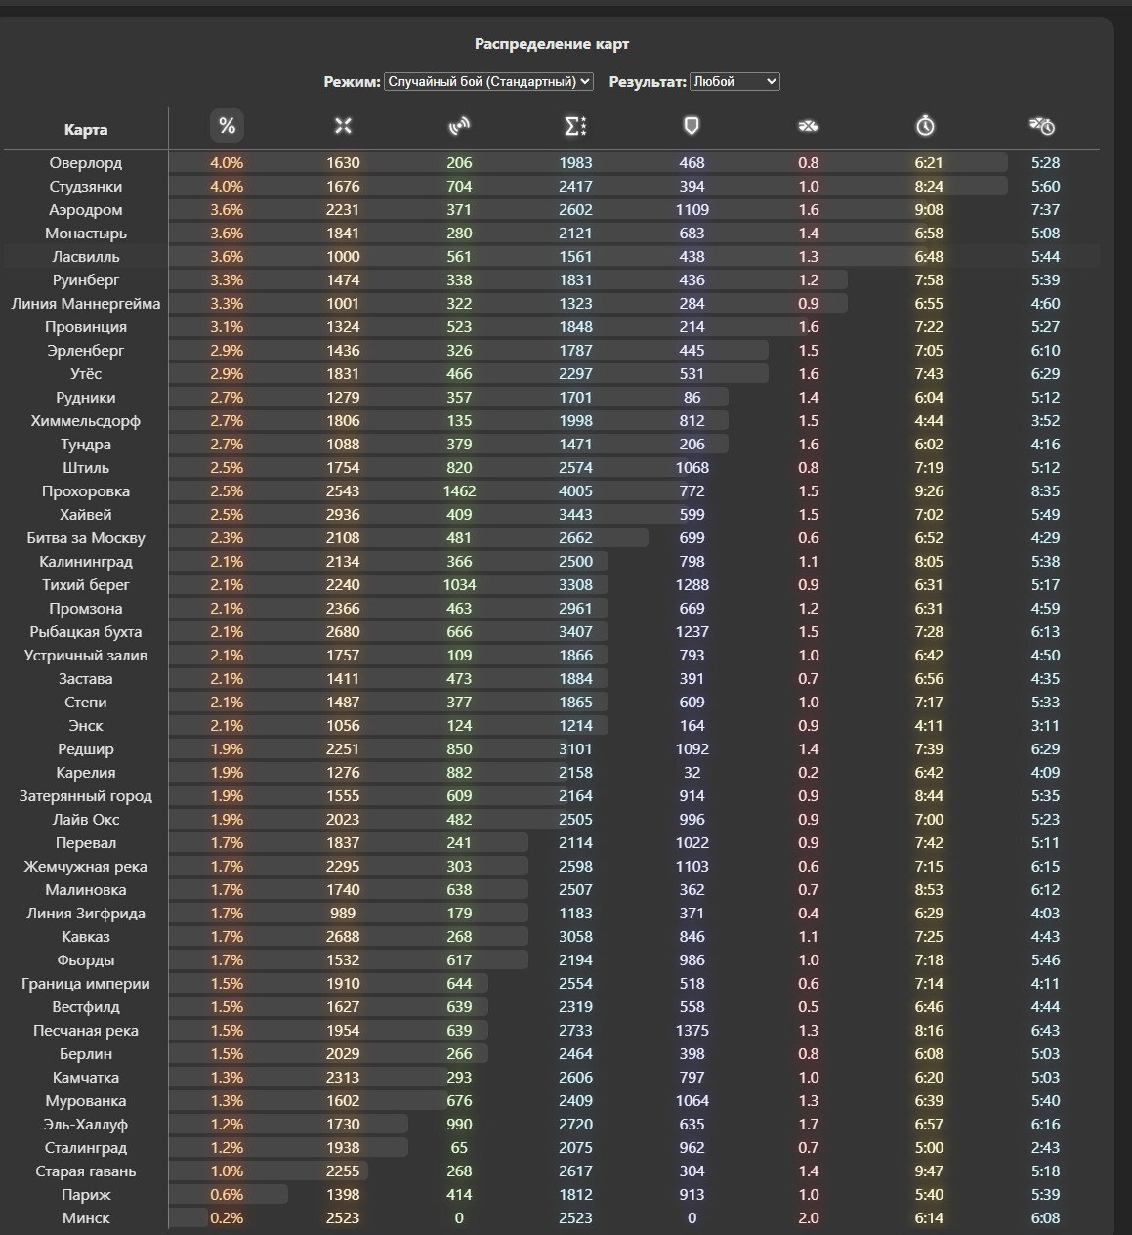Open the Результат result dropdown
1132x1235 pixels.
coord(734,82)
